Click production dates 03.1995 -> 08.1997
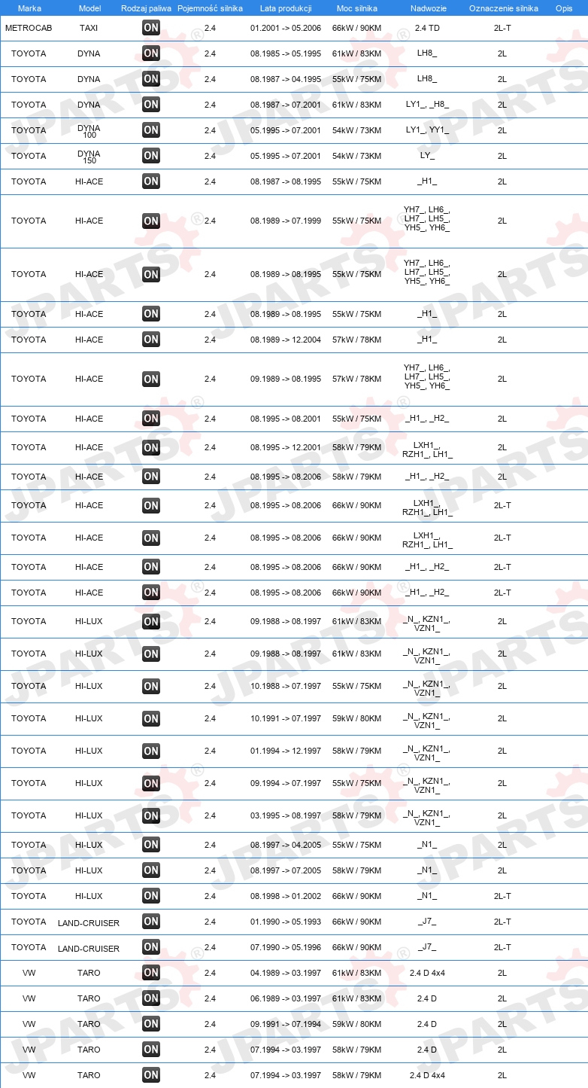This screenshot has width=588, height=1088. pyautogui.click(x=286, y=815)
